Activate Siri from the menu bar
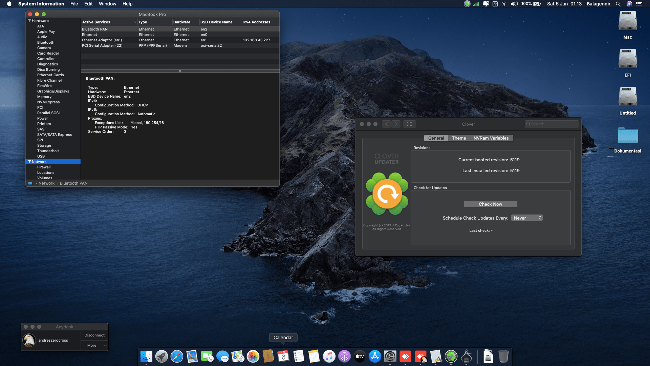This screenshot has width=650, height=366. (x=629, y=4)
